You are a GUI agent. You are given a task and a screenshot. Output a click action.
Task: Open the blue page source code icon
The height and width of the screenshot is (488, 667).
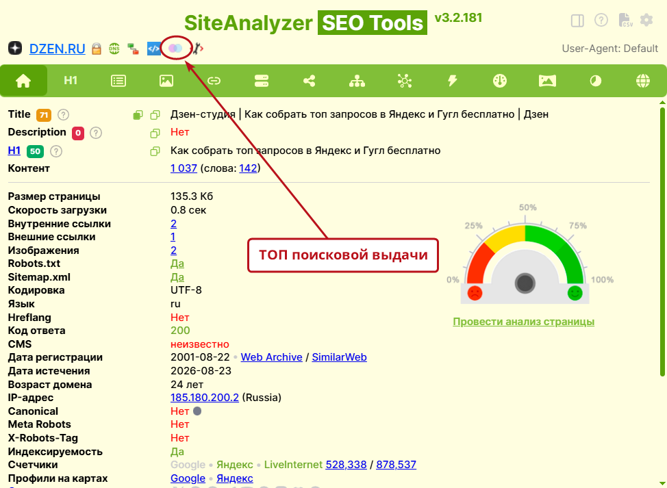click(x=153, y=49)
